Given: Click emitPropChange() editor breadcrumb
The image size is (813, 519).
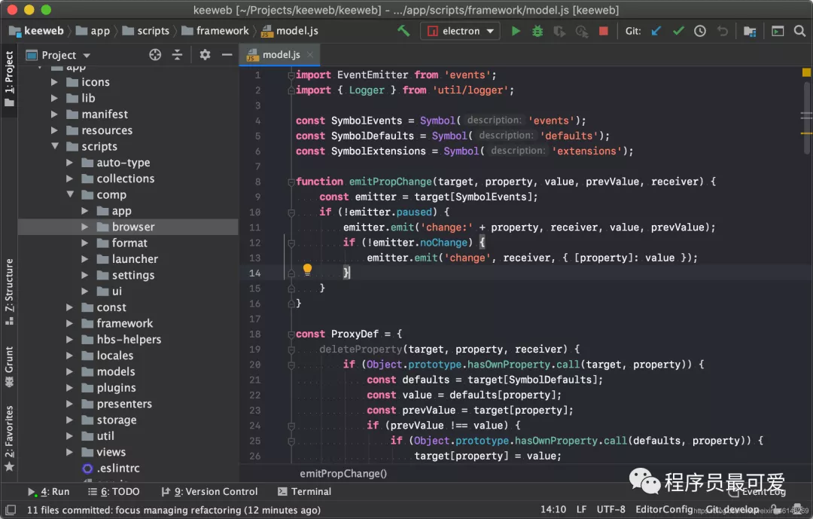Looking at the screenshot, I should click(x=343, y=473).
